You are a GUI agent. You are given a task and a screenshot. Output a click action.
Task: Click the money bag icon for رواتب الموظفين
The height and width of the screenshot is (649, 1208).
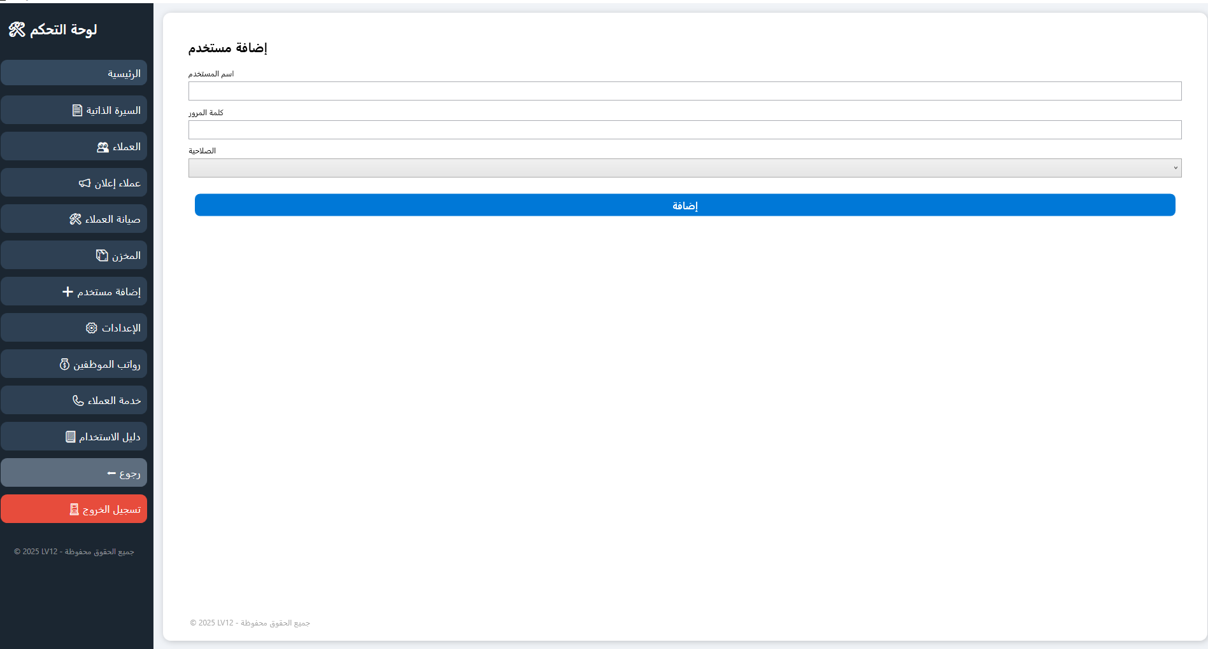[x=64, y=365]
